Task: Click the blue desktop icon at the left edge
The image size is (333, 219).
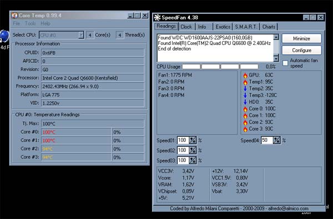Action: [4, 37]
